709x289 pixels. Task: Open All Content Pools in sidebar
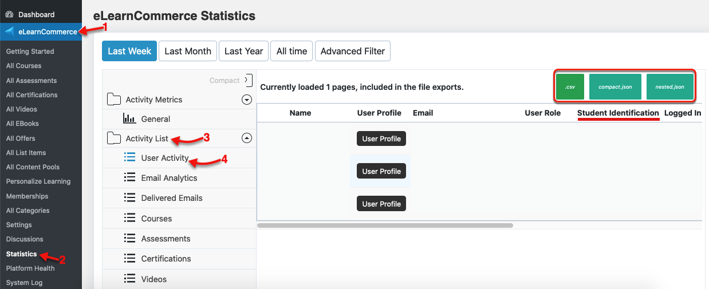click(x=33, y=167)
